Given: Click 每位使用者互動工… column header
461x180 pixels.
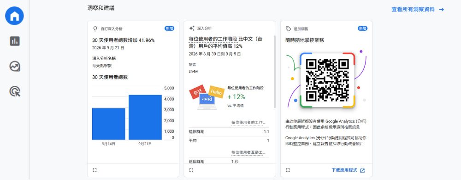Looking at the screenshot, I should [x=248, y=152].
